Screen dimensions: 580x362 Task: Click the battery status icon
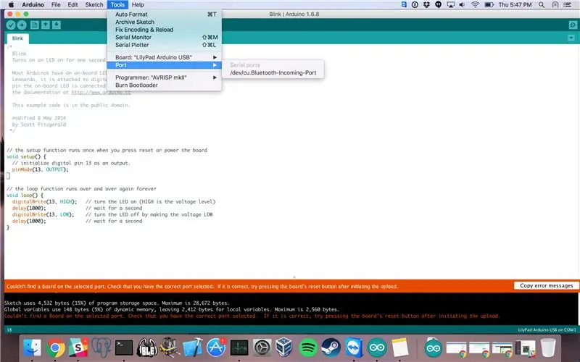[489, 5]
